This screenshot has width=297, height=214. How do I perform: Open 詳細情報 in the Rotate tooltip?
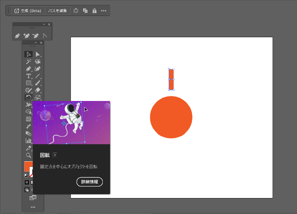click(89, 182)
